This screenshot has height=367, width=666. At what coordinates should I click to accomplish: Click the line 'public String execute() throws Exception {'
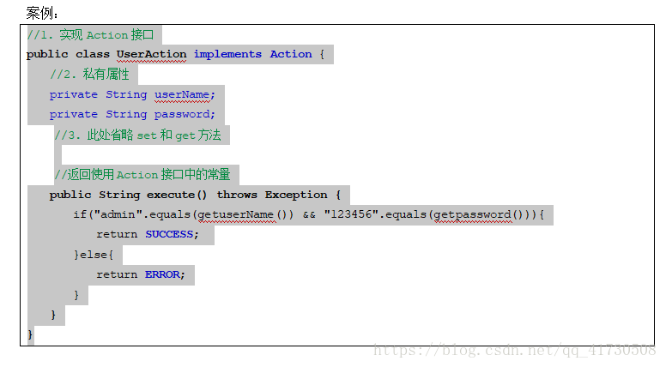pos(195,195)
